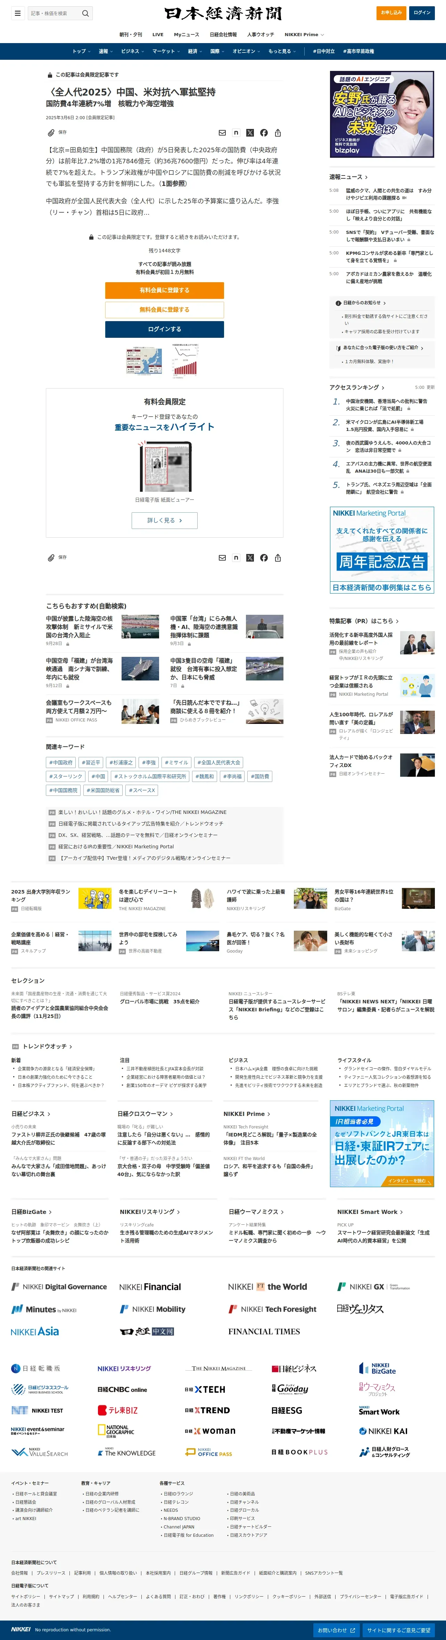
Task: Expand the もっと見る navigation dropdown
Action: tap(282, 51)
